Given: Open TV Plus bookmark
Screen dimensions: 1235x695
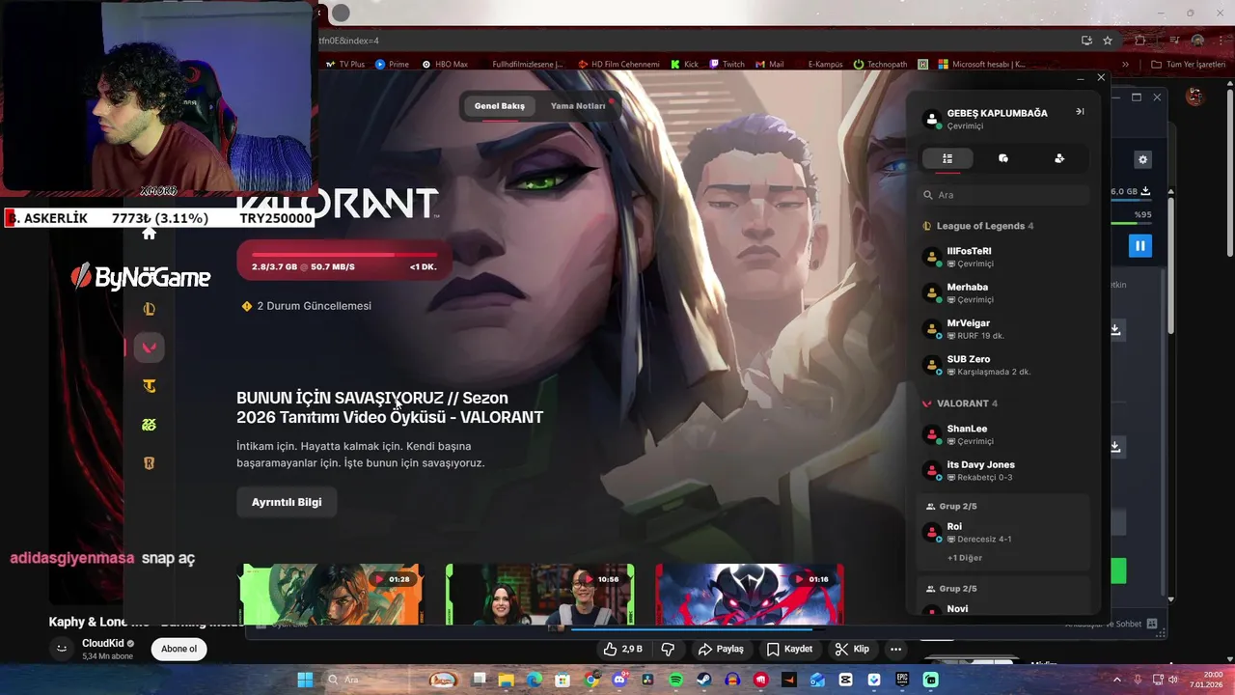Looking at the screenshot, I should pyautogui.click(x=345, y=65).
